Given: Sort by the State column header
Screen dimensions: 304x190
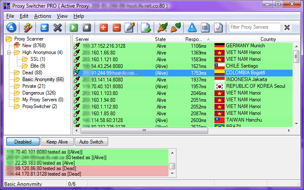Looking at the screenshot, I should pyautogui.click(x=161, y=39).
